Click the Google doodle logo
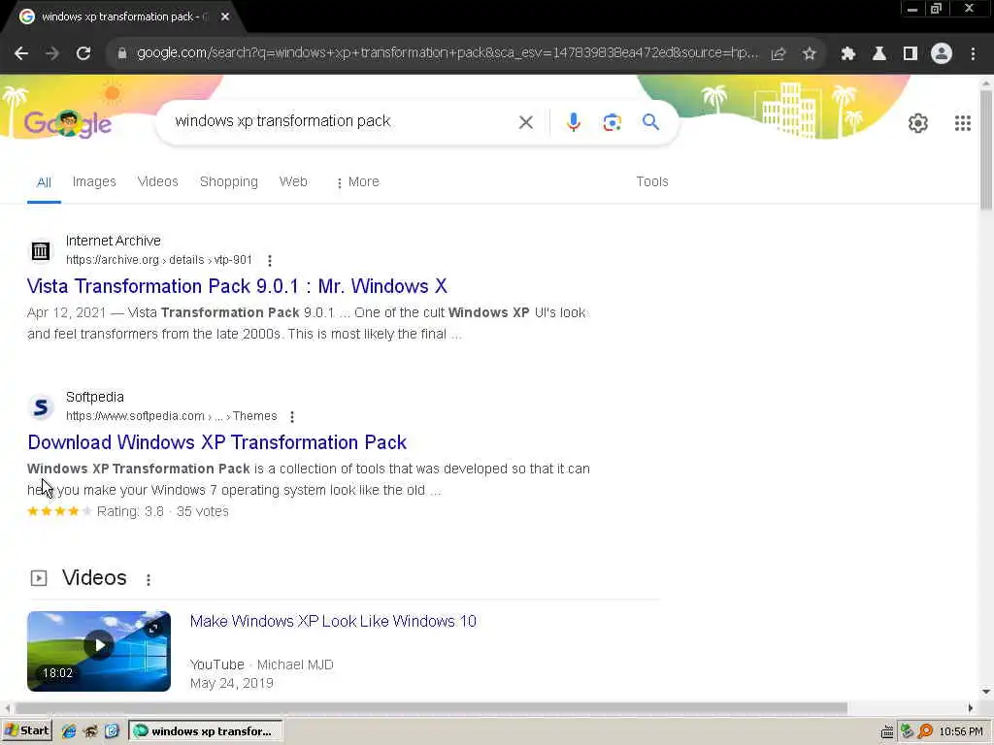Viewport: 994px width, 745px height. pos(68,123)
